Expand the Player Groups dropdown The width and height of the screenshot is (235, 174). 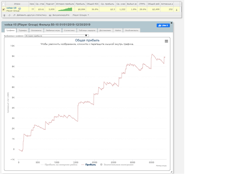tap(81, 15)
